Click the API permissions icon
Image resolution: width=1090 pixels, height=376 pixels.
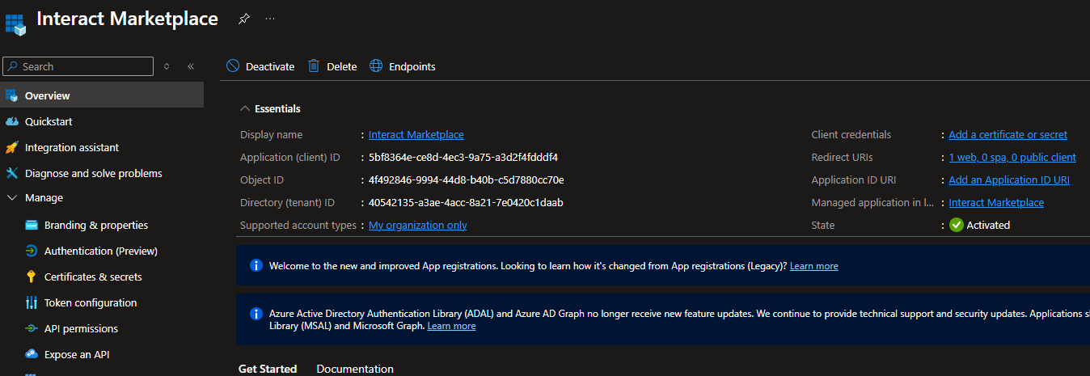[x=32, y=328]
